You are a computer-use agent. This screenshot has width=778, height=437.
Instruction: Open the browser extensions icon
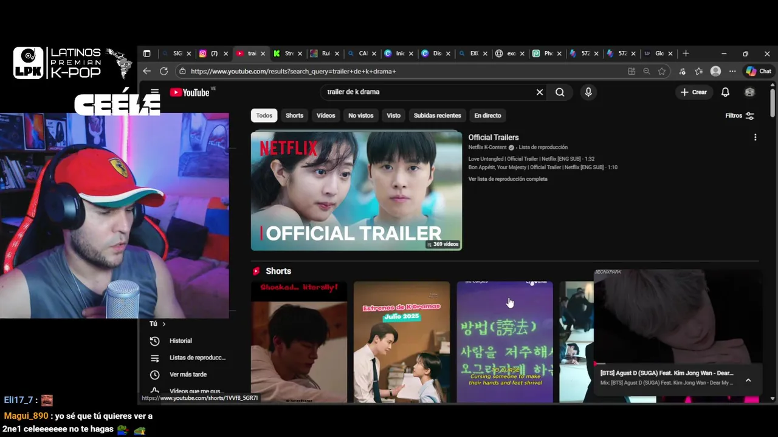(683, 72)
